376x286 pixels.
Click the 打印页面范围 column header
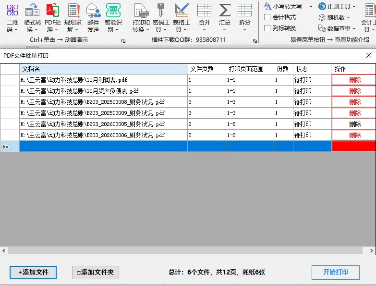[x=250, y=69]
